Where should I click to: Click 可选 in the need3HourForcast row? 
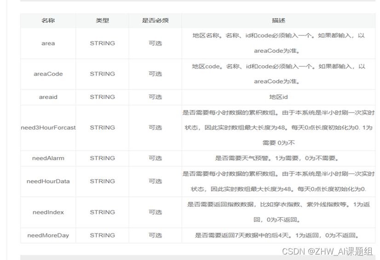pyautogui.click(x=155, y=128)
